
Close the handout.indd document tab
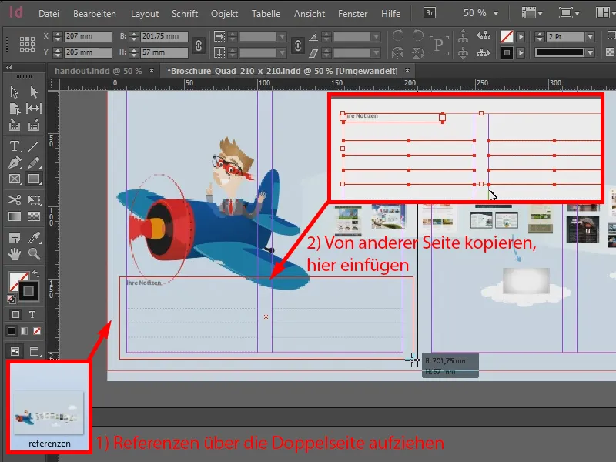click(152, 71)
